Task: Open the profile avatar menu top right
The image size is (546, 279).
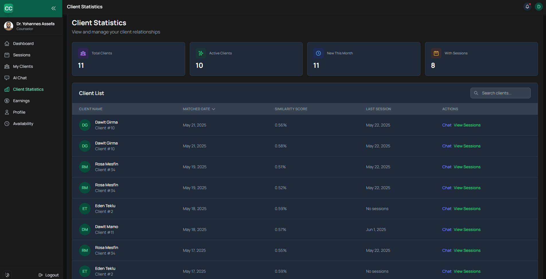Action: 539,6
